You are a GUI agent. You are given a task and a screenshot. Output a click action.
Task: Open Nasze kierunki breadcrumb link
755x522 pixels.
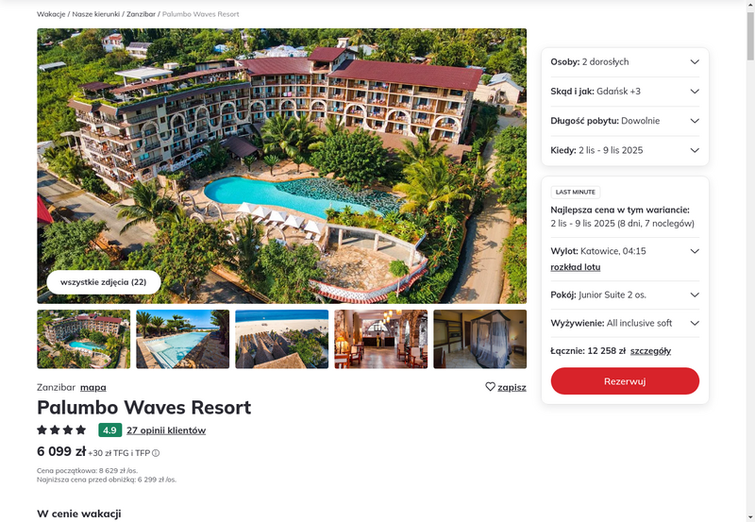pos(96,14)
